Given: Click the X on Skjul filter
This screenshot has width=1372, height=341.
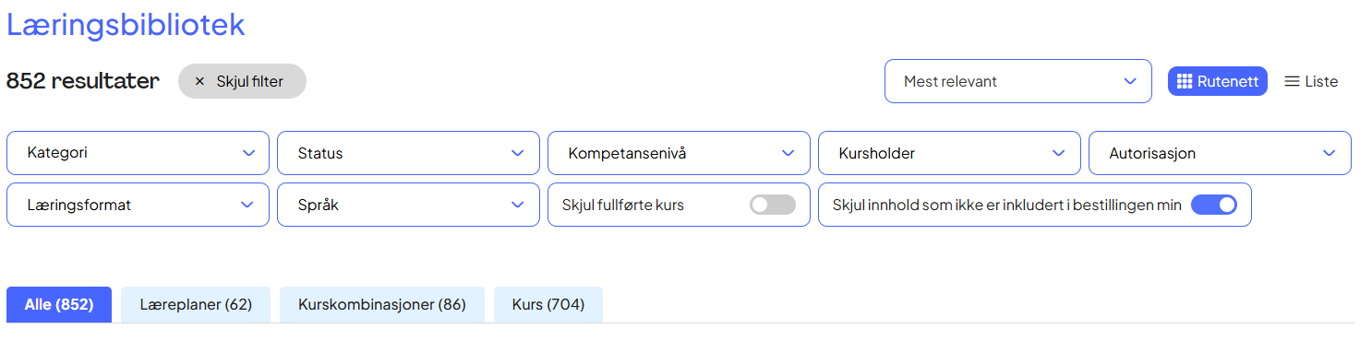Looking at the screenshot, I should click(199, 81).
